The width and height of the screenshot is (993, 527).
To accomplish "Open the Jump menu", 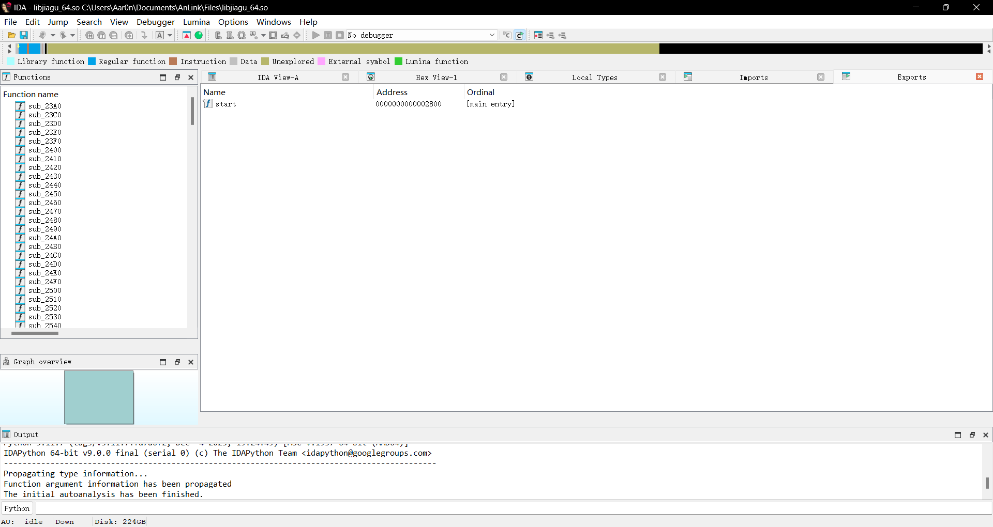I will click(x=58, y=22).
